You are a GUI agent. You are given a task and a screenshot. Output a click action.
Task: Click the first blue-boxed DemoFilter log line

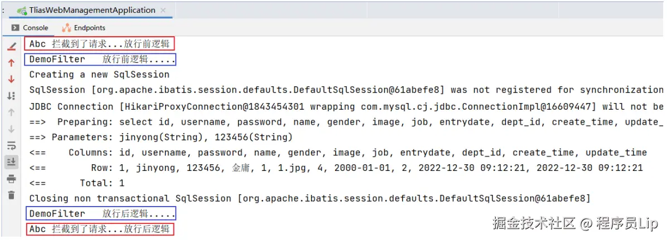coord(101,59)
